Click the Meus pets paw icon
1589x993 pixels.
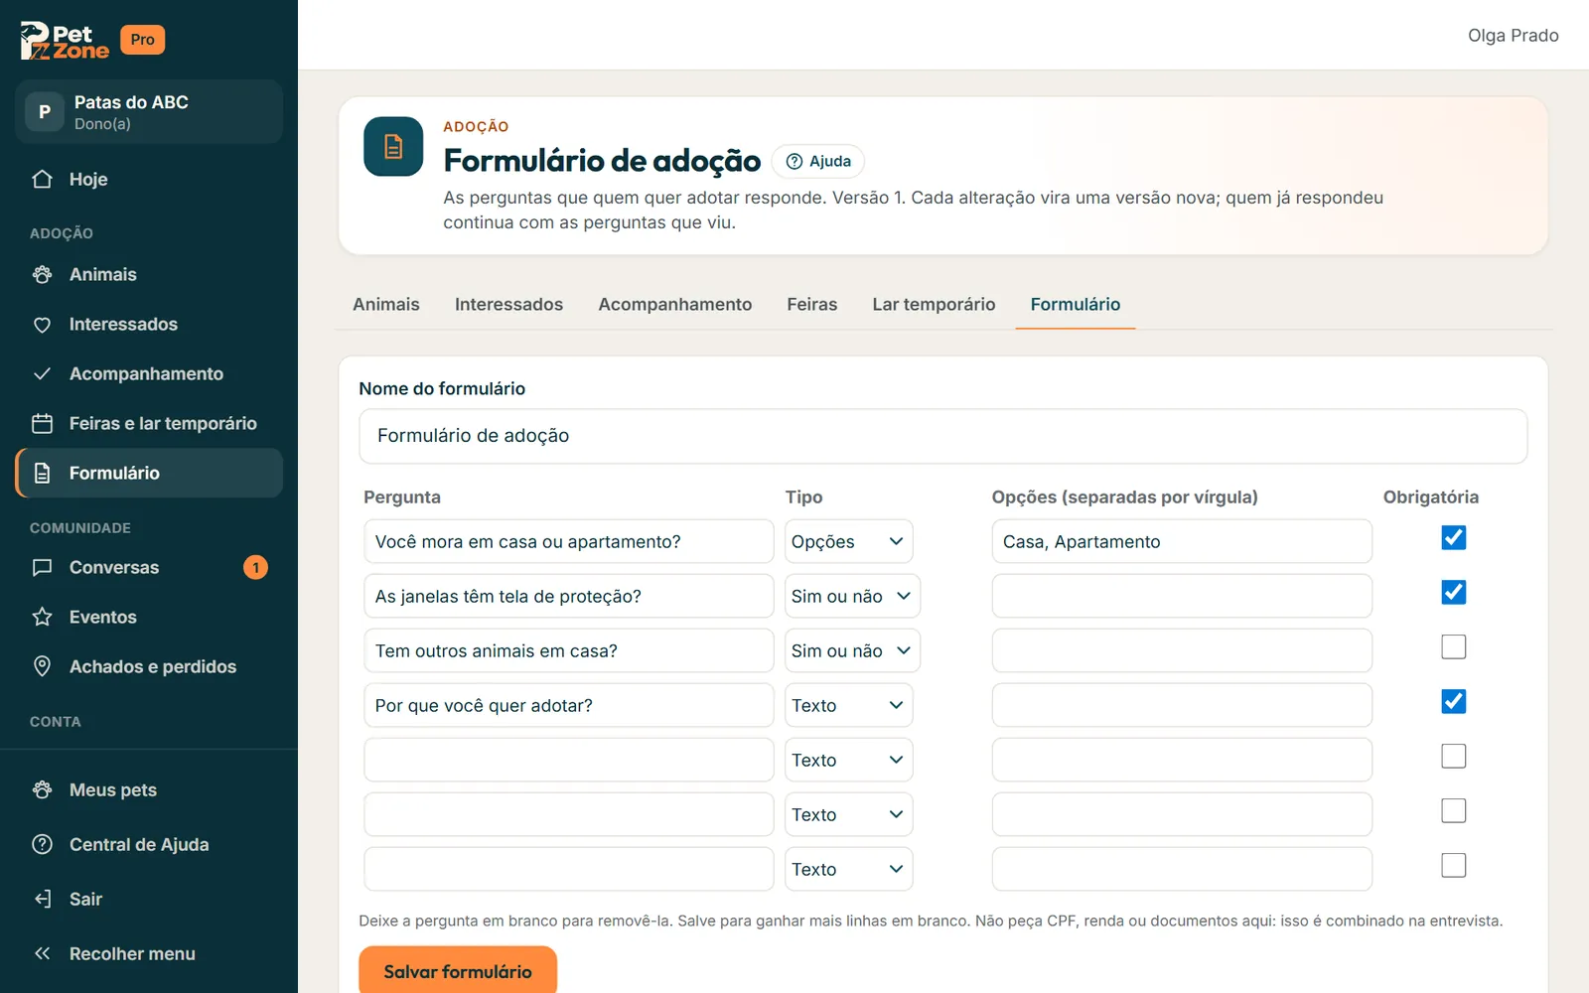(42, 790)
